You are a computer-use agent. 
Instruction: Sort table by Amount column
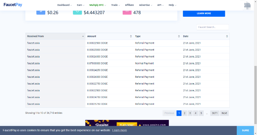pos(131,36)
